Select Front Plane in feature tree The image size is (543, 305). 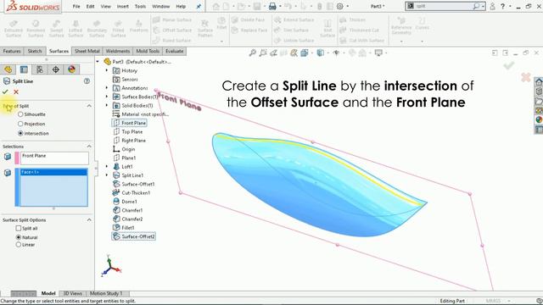pyautogui.click(x=130, y=123)
